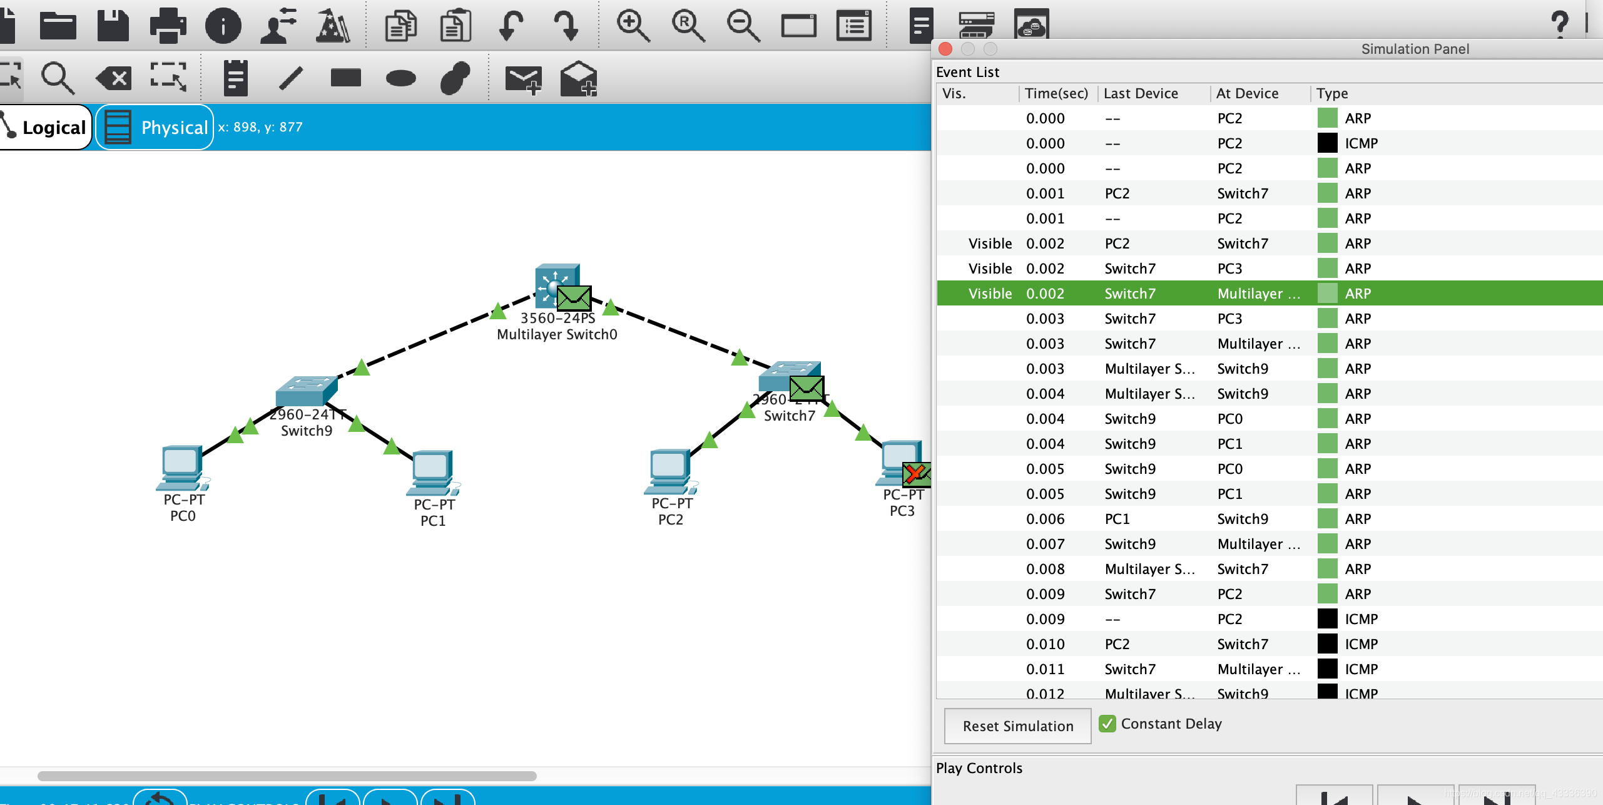Select the Delete tool
This screenshot has width=1603, height=805.
point(113,78)
